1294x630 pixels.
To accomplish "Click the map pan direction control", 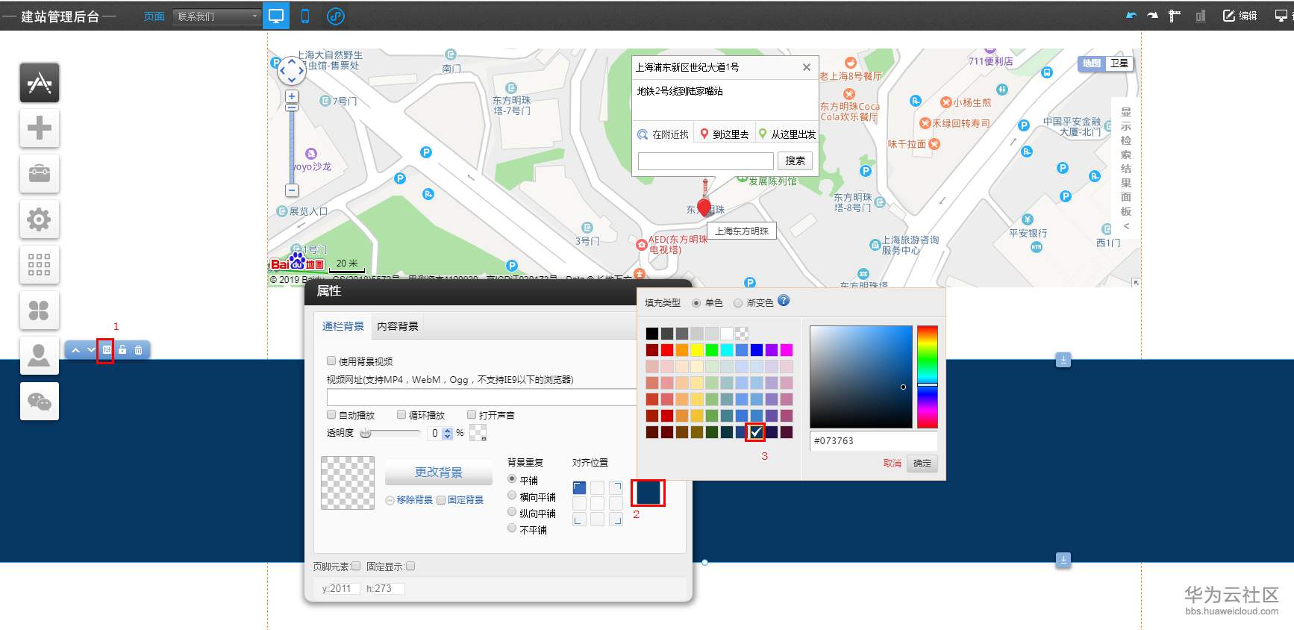I will click(291, 72).
